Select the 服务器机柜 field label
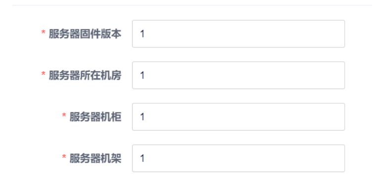The height and width of the screenshot is (182, 376). [x=95, y=117]
